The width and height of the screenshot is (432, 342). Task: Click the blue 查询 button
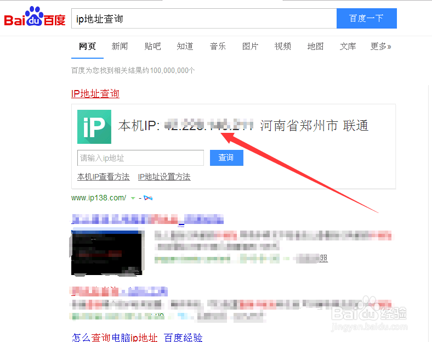tap(226, 158)
